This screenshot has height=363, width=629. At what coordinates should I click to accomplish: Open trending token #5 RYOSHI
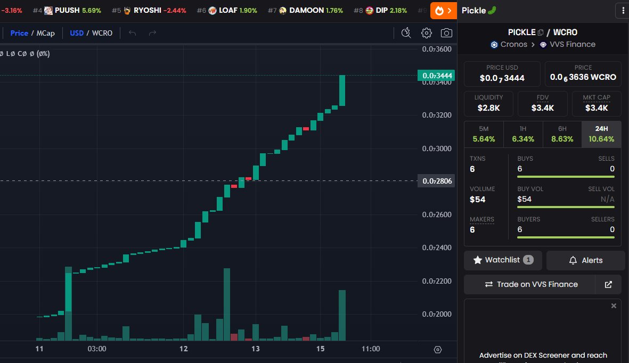pos(149,11)
